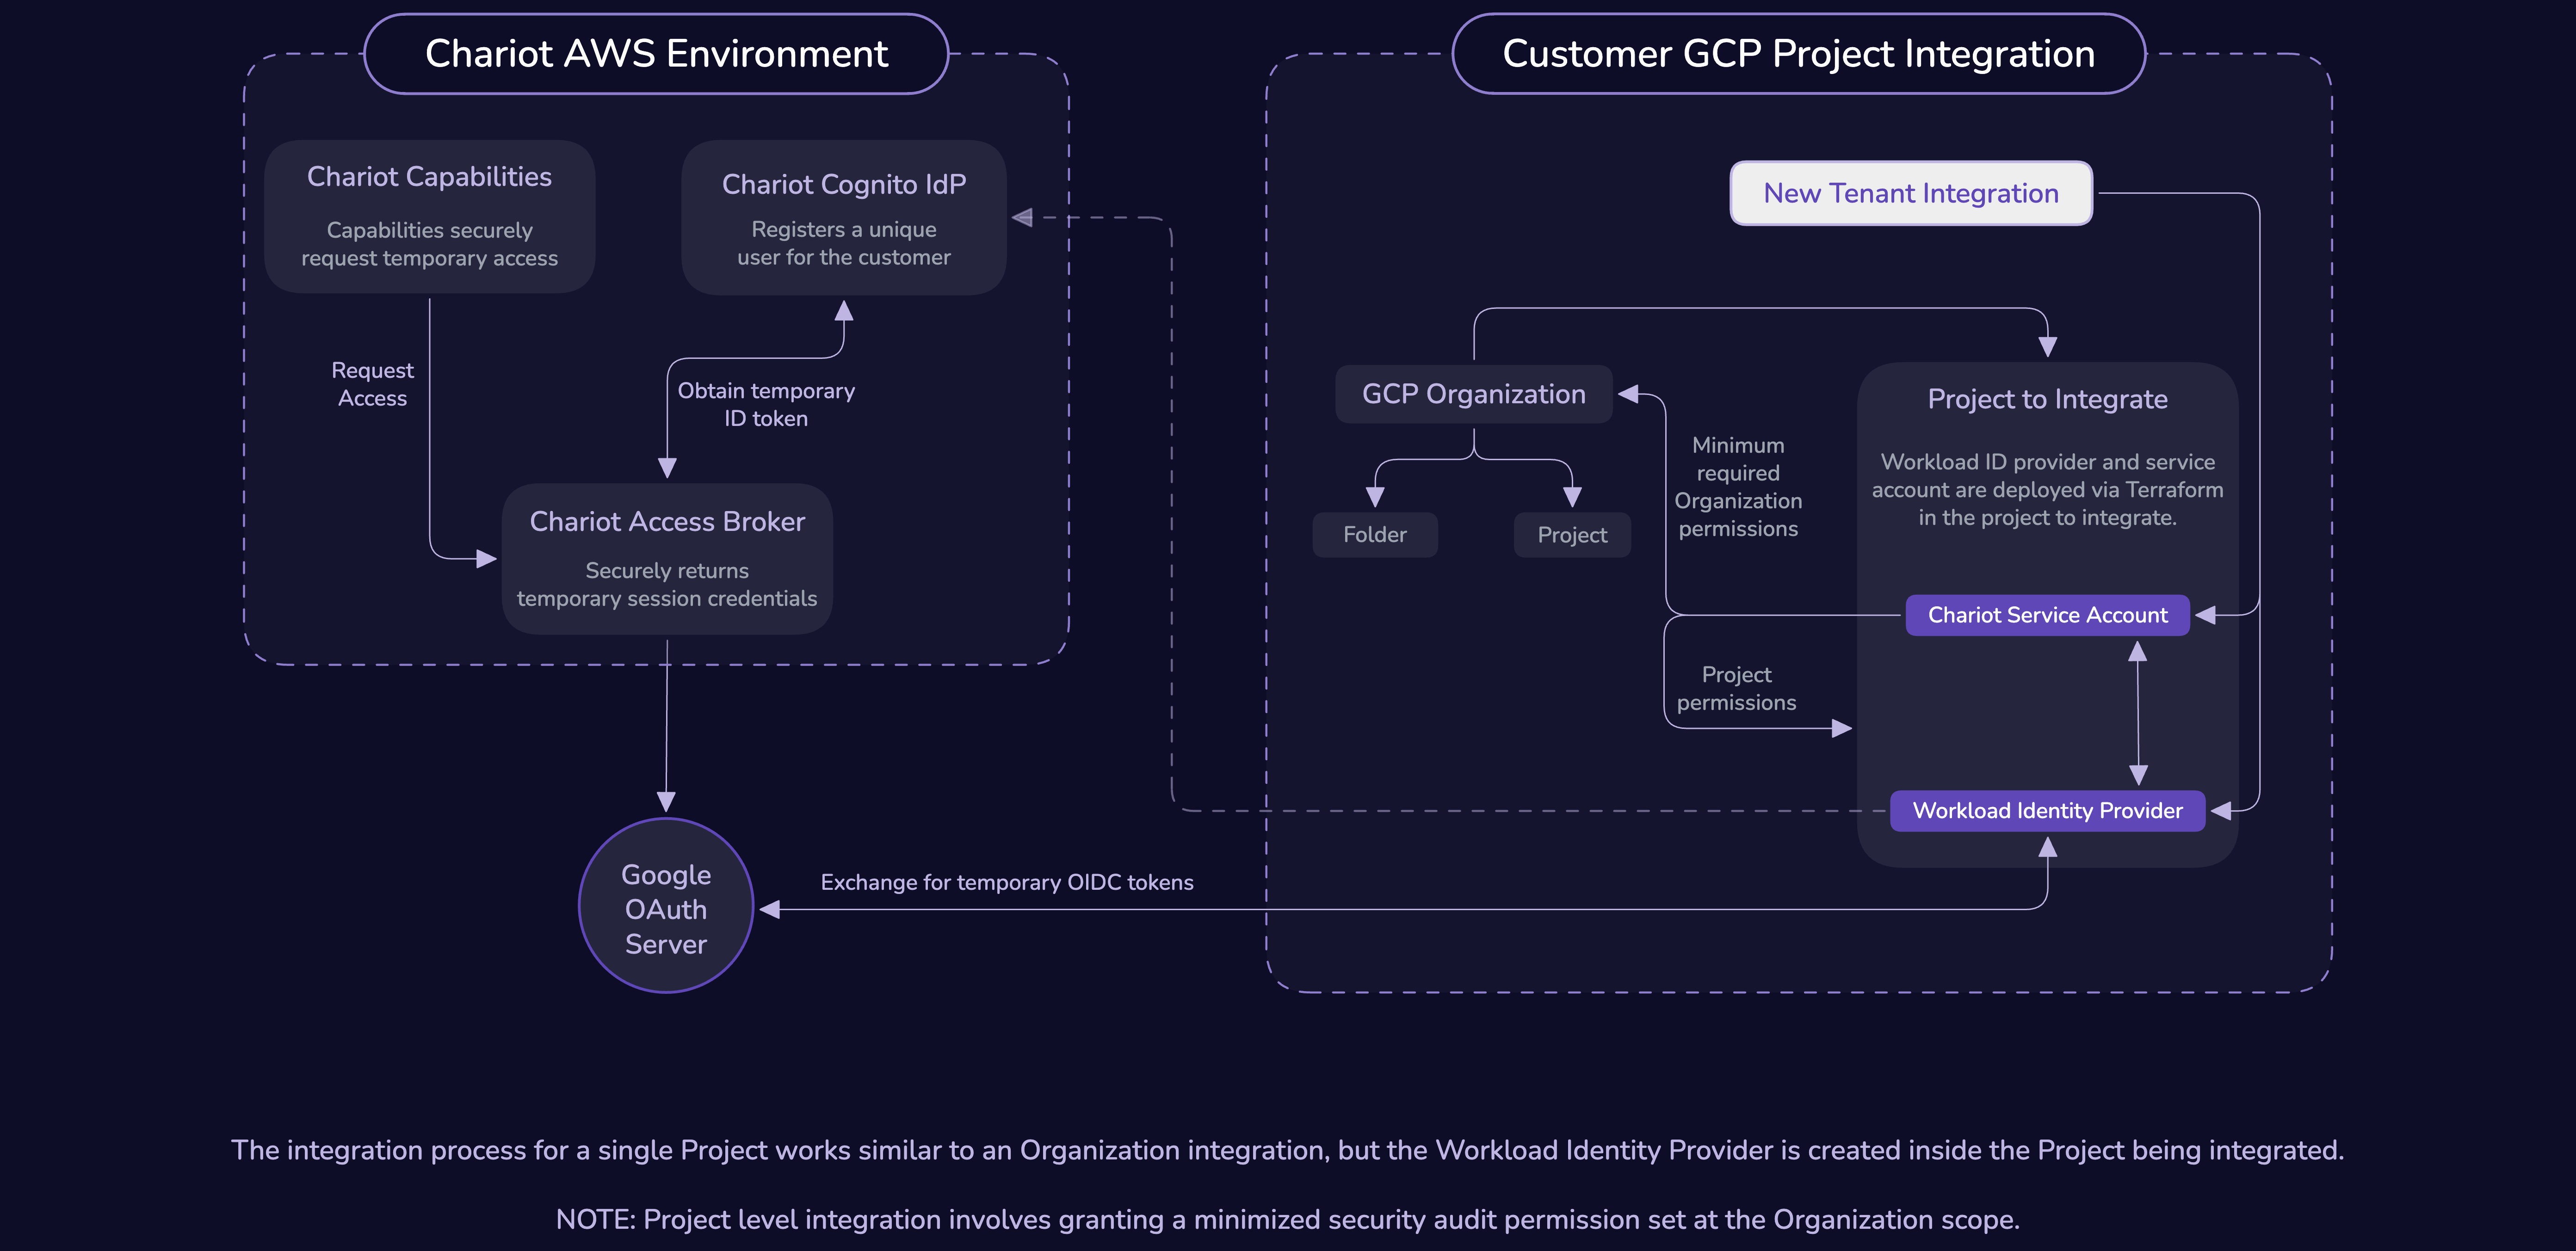Select the Chariot Capabilities card
2576x1251 pixels.
[x=430, y=216]
